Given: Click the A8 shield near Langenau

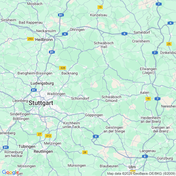Looking at the screenshot, I should pyautogui.click(x=145, y=156).
